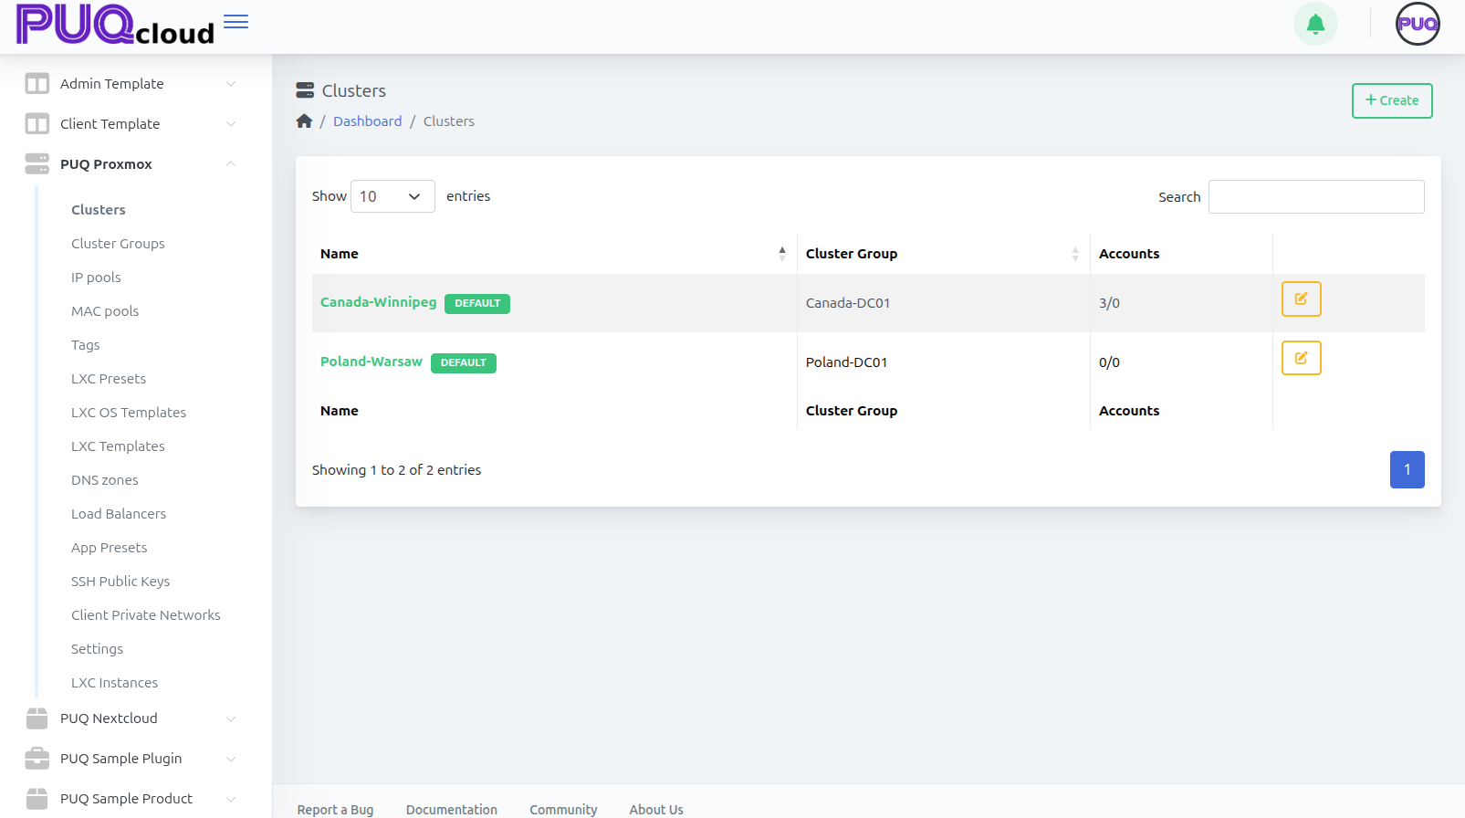Image resolution: width=1465 pixels, height=818 pixels.
Task: Click the PUQ Nextcloud sidebar icon
Action: point(37,718)
